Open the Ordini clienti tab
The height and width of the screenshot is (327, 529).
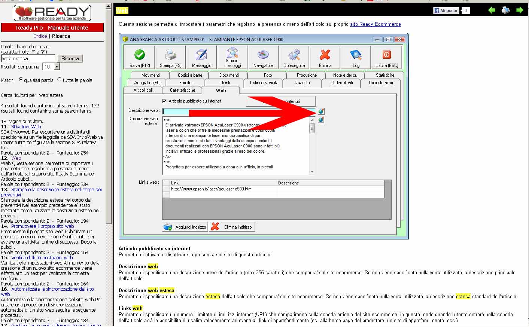(x=342, y=83)
